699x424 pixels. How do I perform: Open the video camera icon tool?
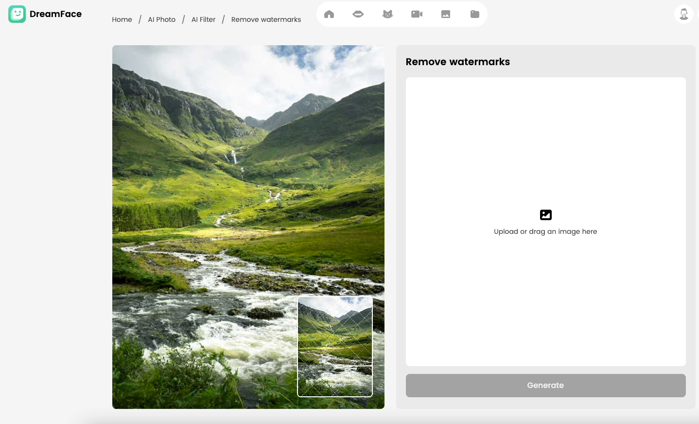[417, 14]
